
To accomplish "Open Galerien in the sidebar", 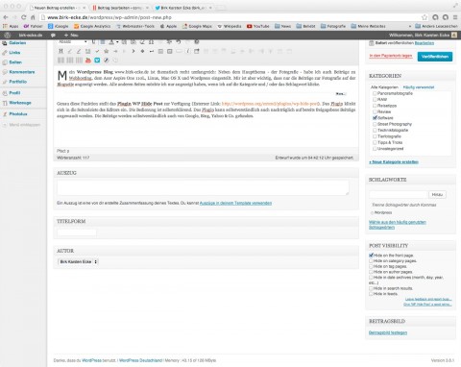I will (x=17, y=43).
